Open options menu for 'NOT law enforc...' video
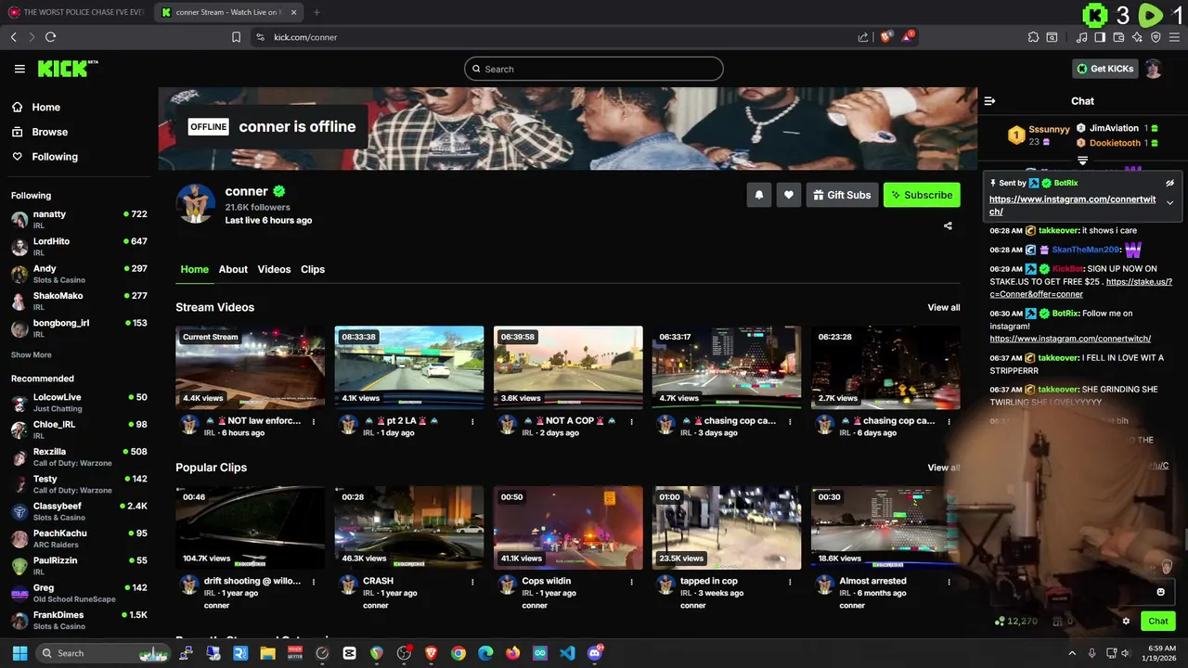This screenshot has height=668, width=1188. tap(314, 421)
